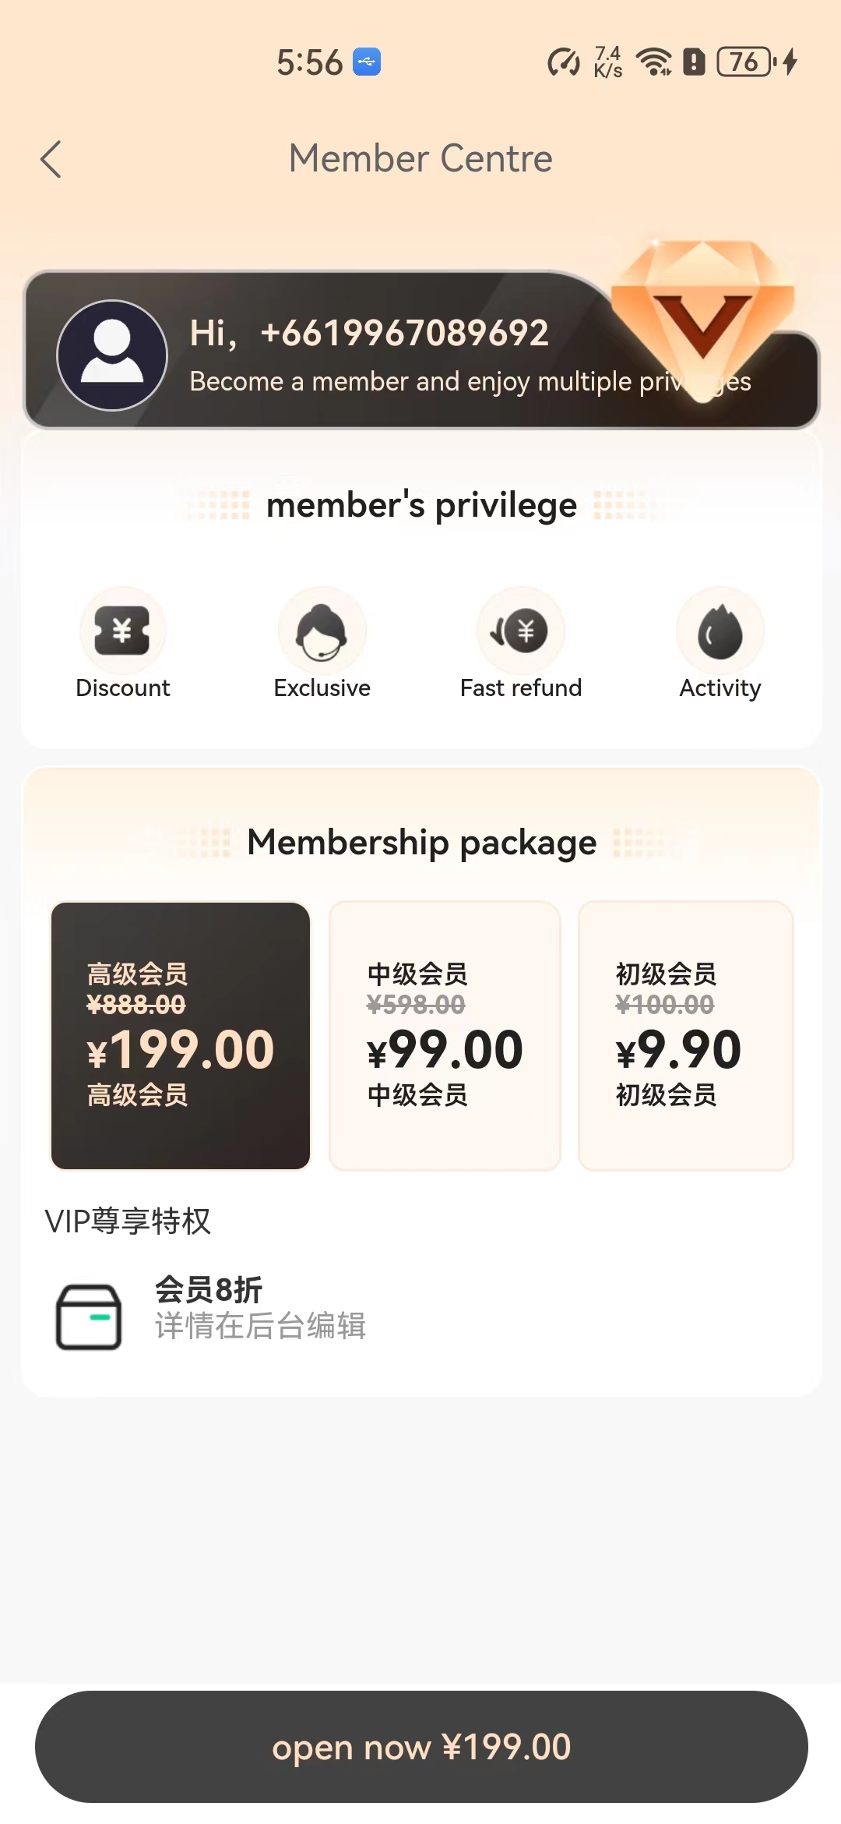Open the Exclusive customer service icon
Image resolution: width=841 pixels, height=1824 pixels.
[x=322, y=631]
